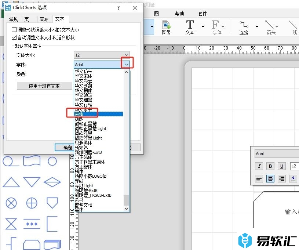Pick the circle with X shape
This screenshot has height=250, width=299.
11,203
